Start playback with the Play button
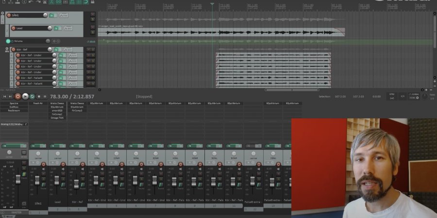The image size is (437, 218). coord(25,96)
